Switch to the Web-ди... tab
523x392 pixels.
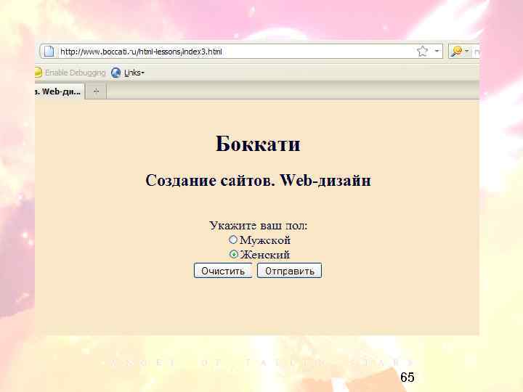60,91
